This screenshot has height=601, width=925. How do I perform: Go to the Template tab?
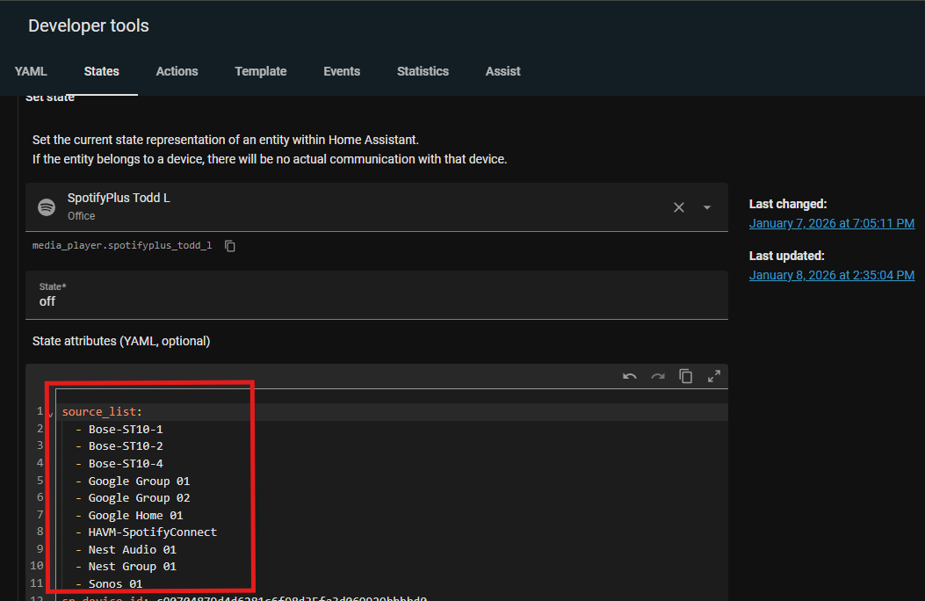point(261,71)
